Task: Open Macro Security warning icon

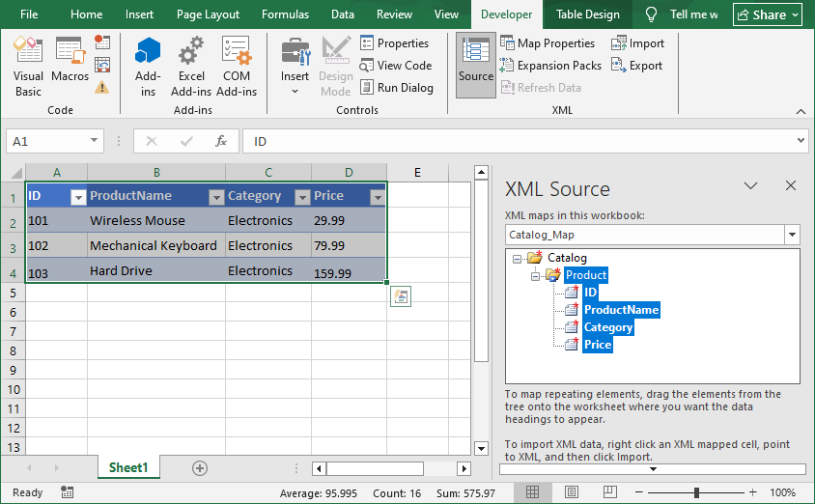Action: tap(102, 87)
